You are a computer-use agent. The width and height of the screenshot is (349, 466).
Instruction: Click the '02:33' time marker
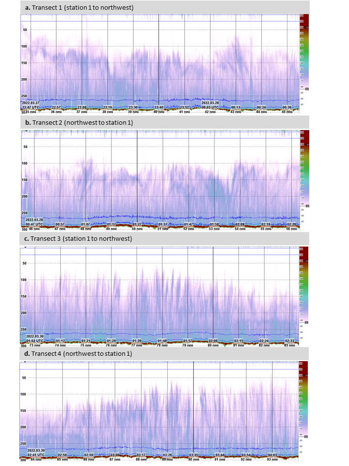point(290,341)
